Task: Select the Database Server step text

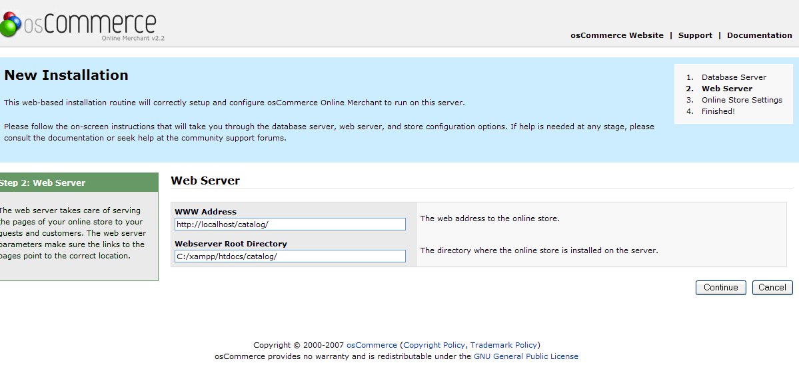Action: click(x=734, y=77)
